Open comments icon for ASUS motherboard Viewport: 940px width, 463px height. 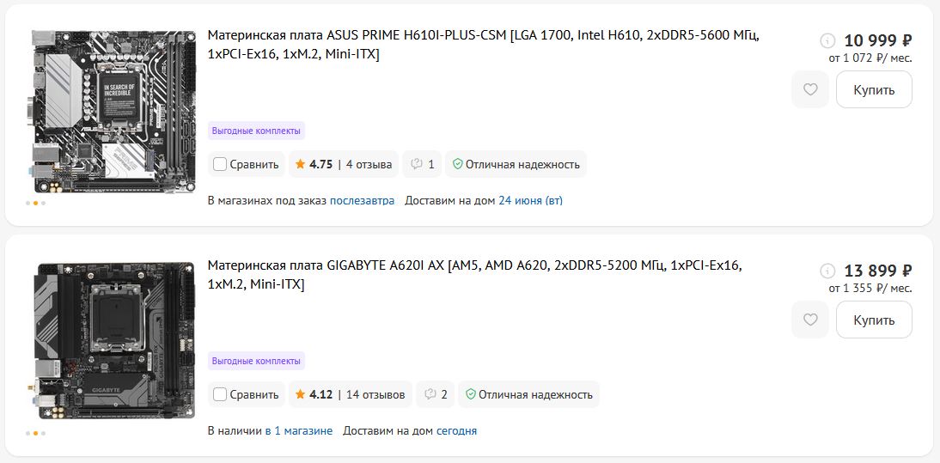pyautogui.click(x=422, y=164)
